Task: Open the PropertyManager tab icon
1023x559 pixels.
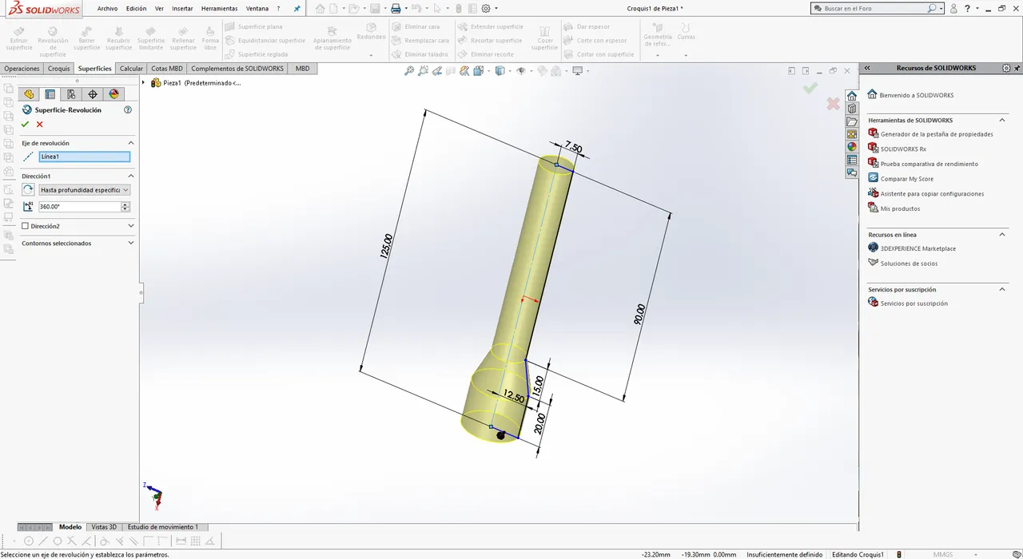Action: click(50, 94)
